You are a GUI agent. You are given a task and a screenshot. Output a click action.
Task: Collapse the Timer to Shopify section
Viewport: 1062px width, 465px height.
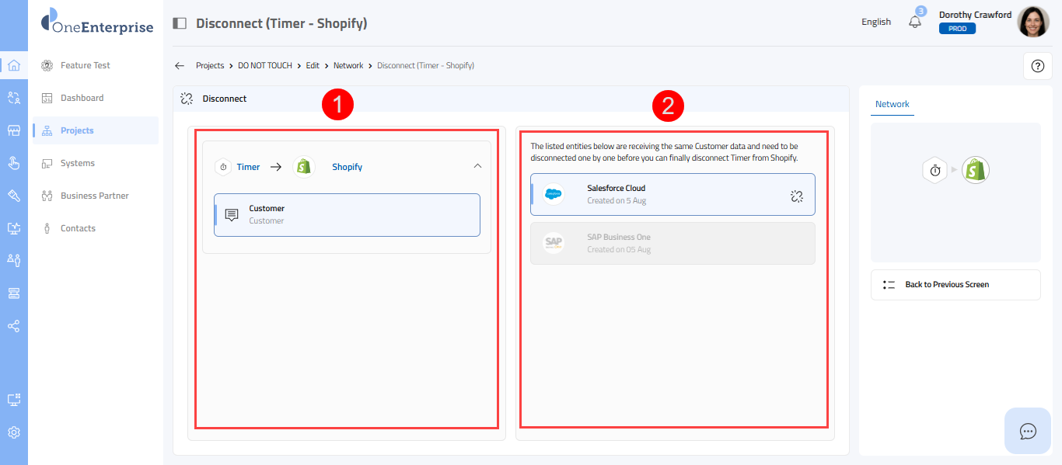click(477, 165)
